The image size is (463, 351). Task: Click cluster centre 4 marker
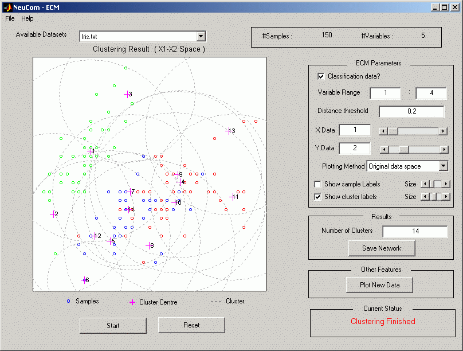(180, 182)
